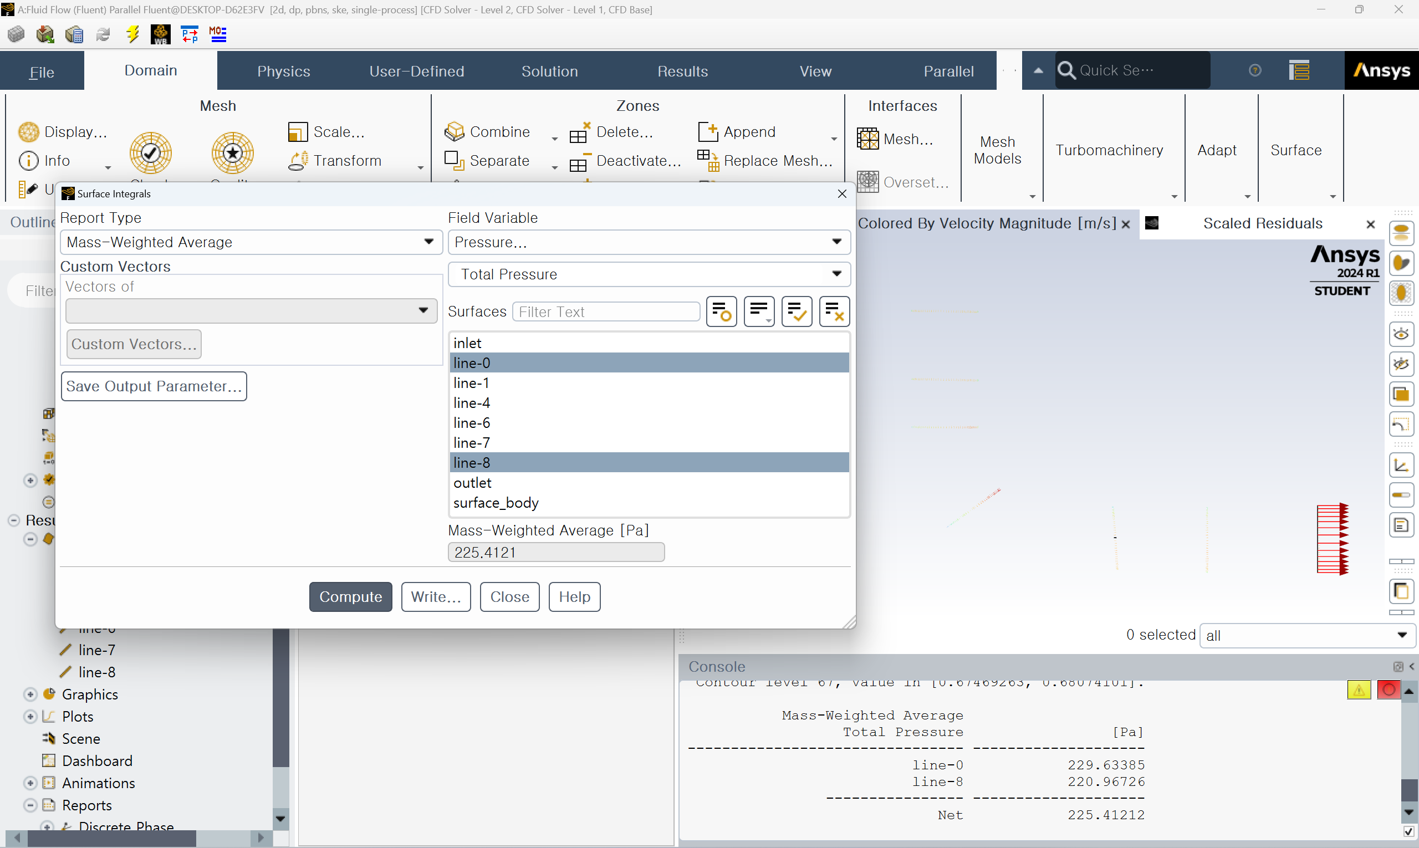1419x848 pixels.
Task: Click the Console vertical scrollbar thumb
Action: (1408, 790)
